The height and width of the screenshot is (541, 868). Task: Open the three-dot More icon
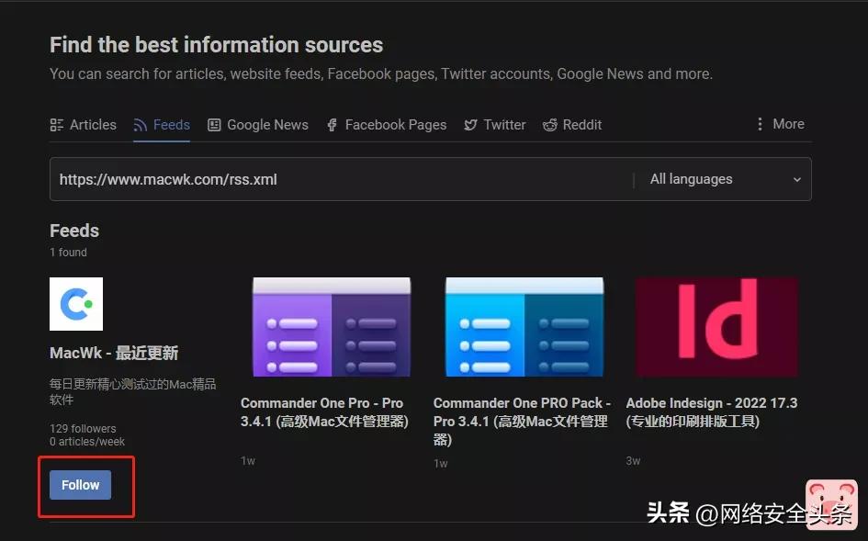[x=760, y=123]
